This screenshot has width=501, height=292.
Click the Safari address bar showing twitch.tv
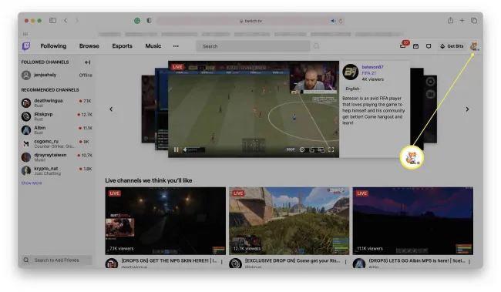click(x=250, y=21)
